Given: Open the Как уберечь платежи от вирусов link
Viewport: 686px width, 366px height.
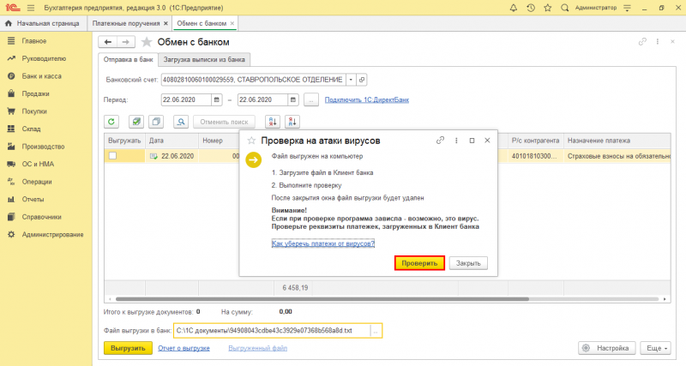Looking at the screenshot, I should tap(323, 243).
